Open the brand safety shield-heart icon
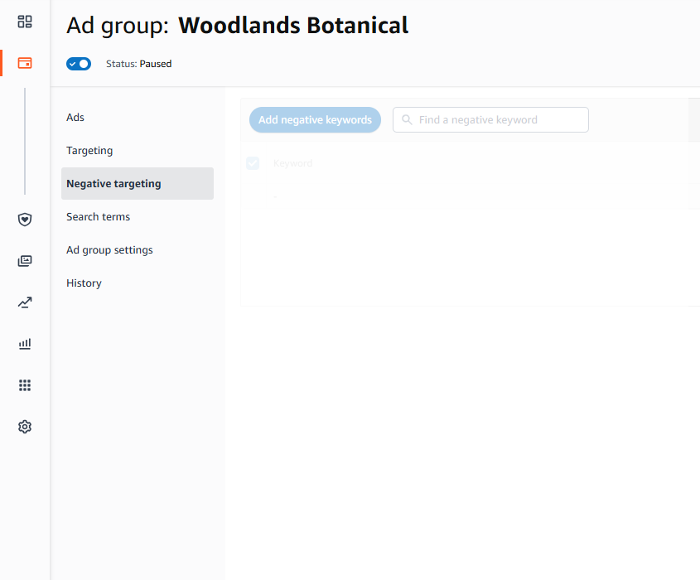 click(x=25, y=220)
